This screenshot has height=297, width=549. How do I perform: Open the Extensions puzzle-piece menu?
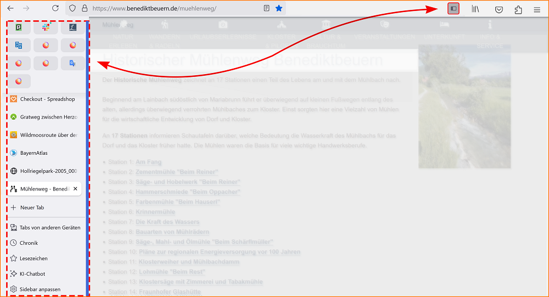[x=518, y=9]
